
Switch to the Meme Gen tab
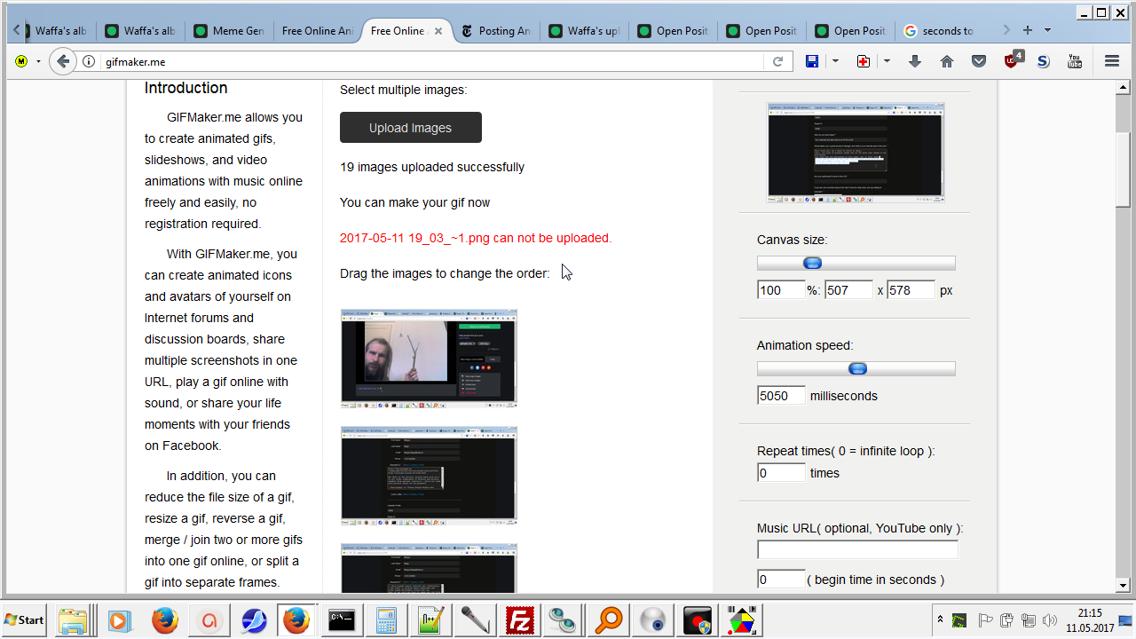tap(229, 31)
